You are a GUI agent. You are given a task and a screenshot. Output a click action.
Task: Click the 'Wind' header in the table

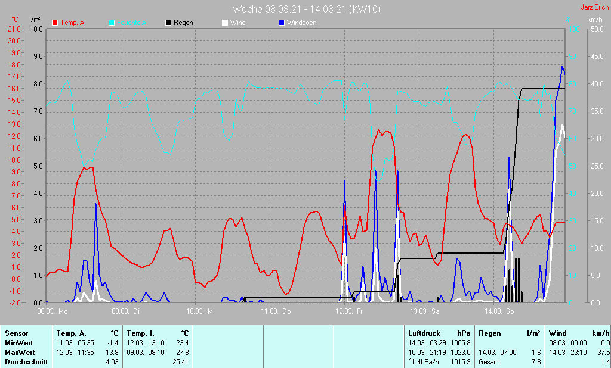558,333
